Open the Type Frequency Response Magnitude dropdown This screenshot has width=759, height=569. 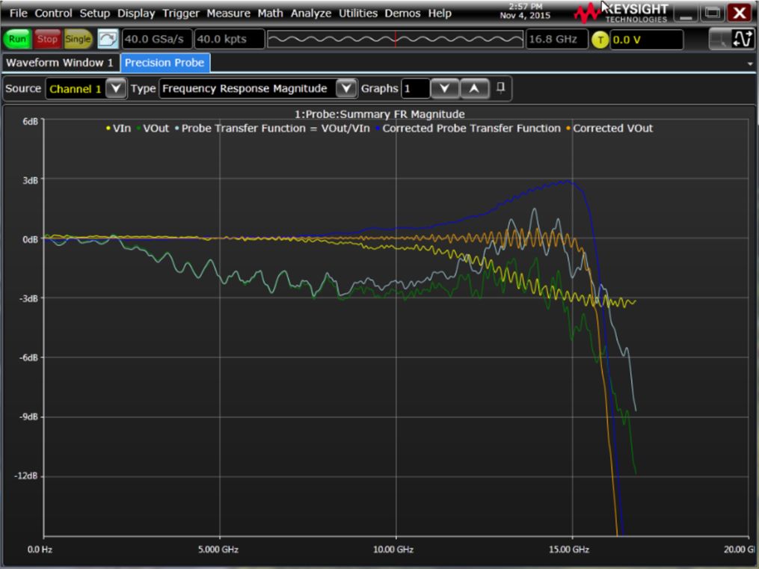point(345,89)
